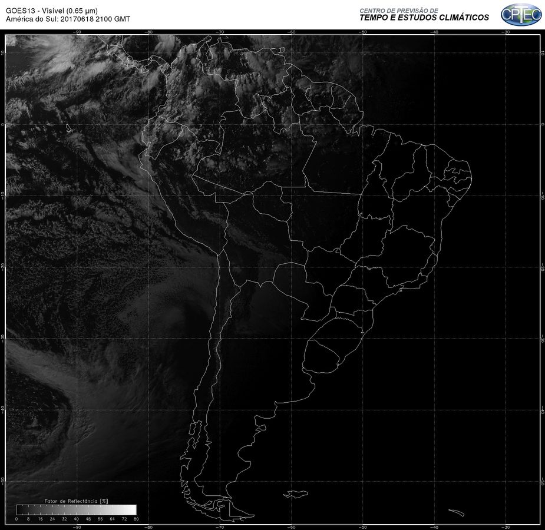This screenshot has width=545, height=530.
Task: Click the -30 longitude label on top axis
Action: coord(506,32)
